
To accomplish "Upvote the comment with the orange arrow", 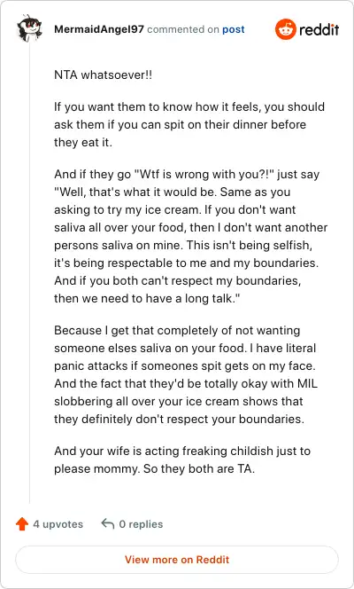I will pyautogui.click(x=22, y=524).
